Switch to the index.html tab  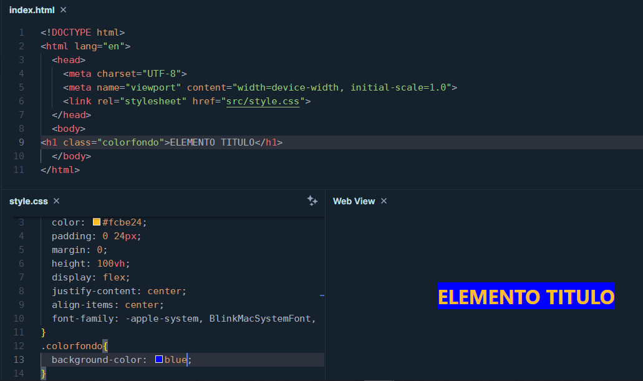point(31,10)
